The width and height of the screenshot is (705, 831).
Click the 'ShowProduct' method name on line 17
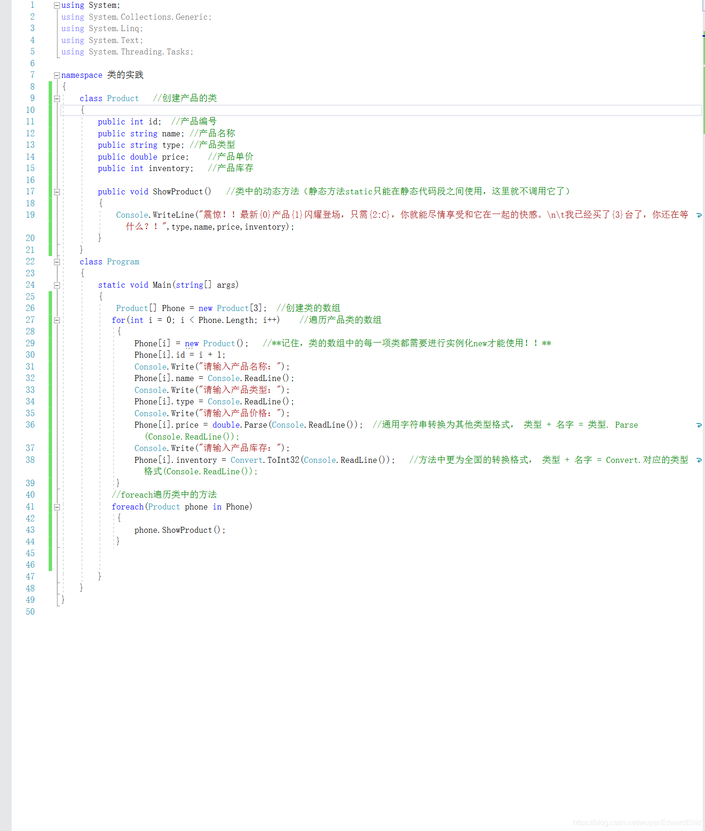178,192
